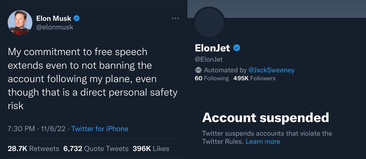View the 60 Following list
The image size is (366, 159).
(x=212, y=78)
